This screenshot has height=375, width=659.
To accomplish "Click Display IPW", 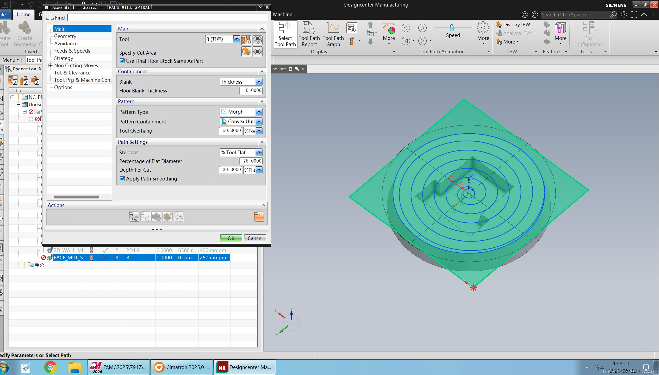I will click(x=513, y=24).
